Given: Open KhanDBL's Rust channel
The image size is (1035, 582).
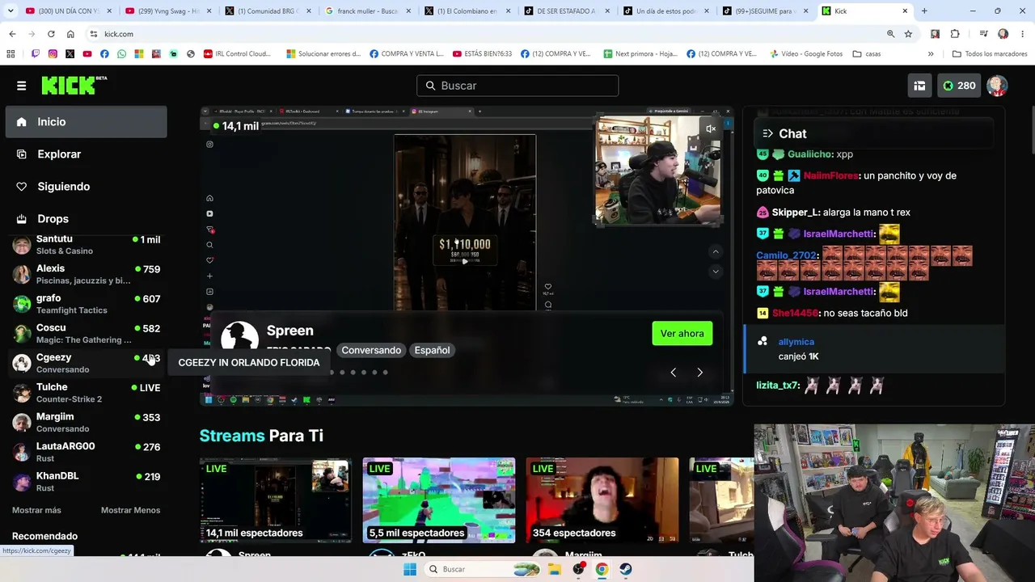Looking at the screenshot, I should point(87,482).
